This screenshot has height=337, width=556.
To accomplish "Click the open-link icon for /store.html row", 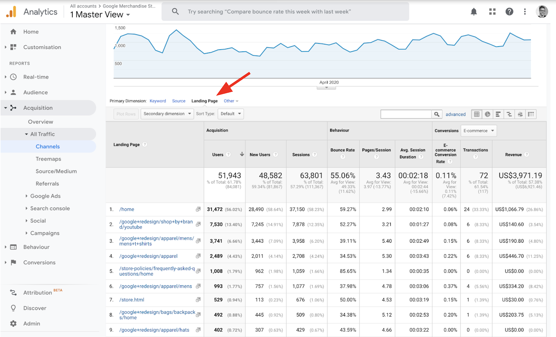I will click(x=198, y=300).
